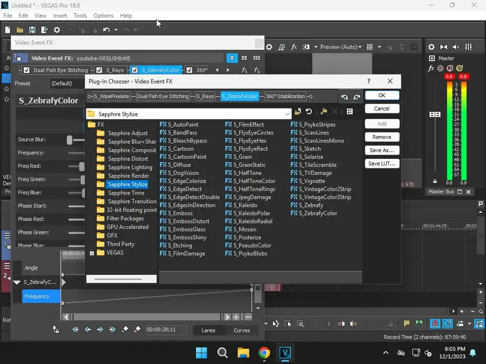Viewport: 486px width, 364px height.
Task: Open Plug-In Chain chooser icon in Video Event FX
Action: (x=244, y=70)
